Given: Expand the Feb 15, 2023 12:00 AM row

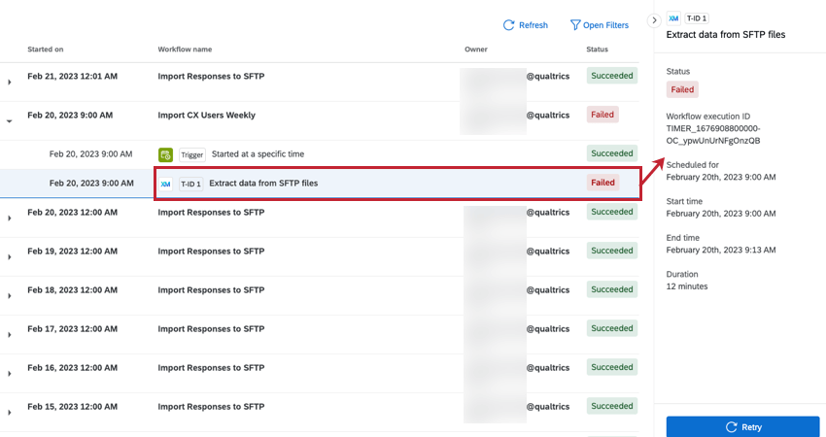Looking at the screenshot, I should (10, 413).
